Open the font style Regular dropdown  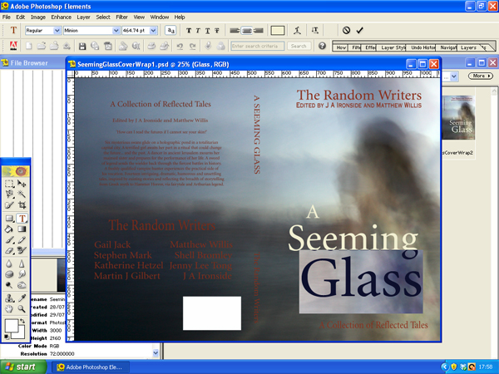[x=57, y=31]
